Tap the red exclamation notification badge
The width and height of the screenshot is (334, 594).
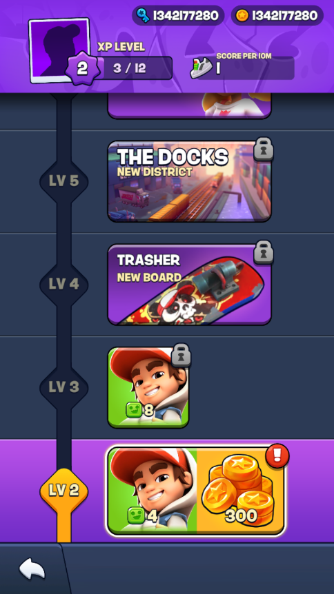click(277, 455)
